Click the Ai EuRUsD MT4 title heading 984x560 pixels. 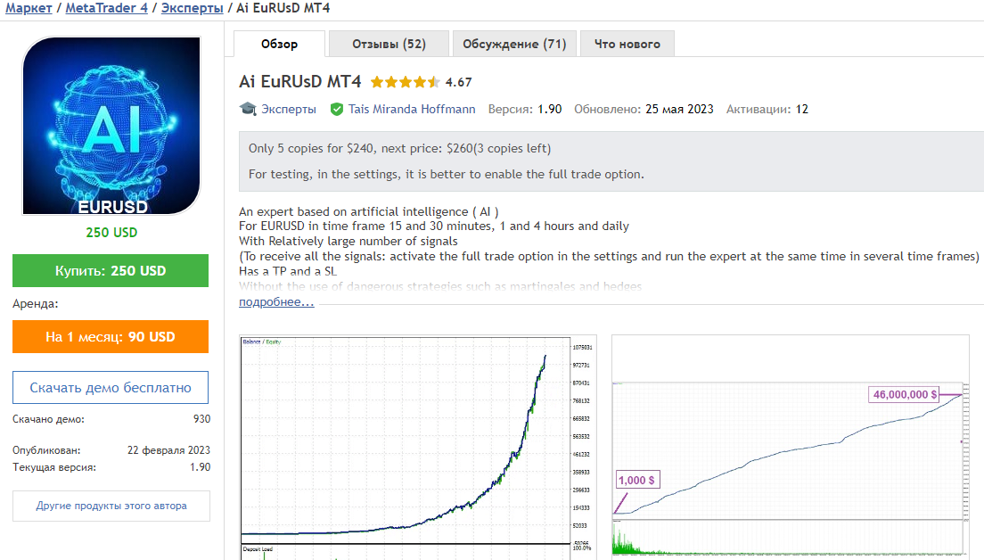[300, 82]
